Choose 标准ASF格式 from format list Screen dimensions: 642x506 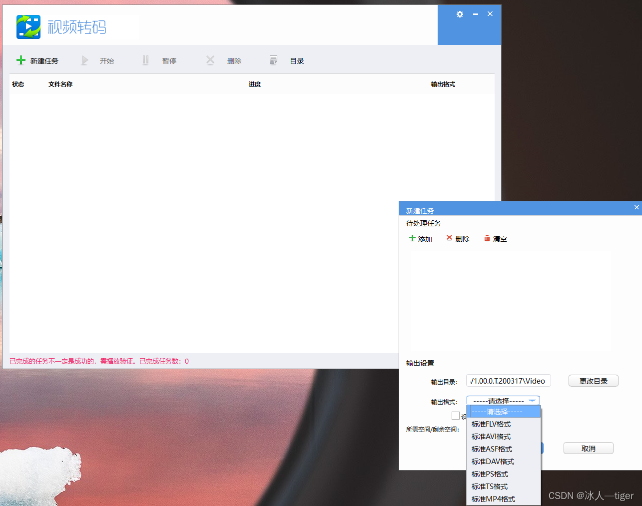pos(504,449)
